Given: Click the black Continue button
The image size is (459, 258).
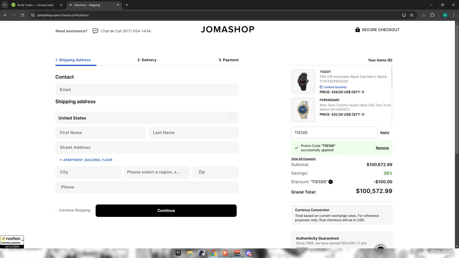Looking at the screenshot, I should coord(166,211).
